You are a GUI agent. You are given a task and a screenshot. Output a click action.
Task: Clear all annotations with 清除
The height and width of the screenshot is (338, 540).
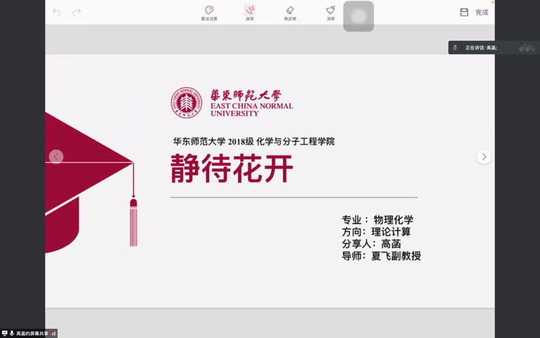click(331, 13)
